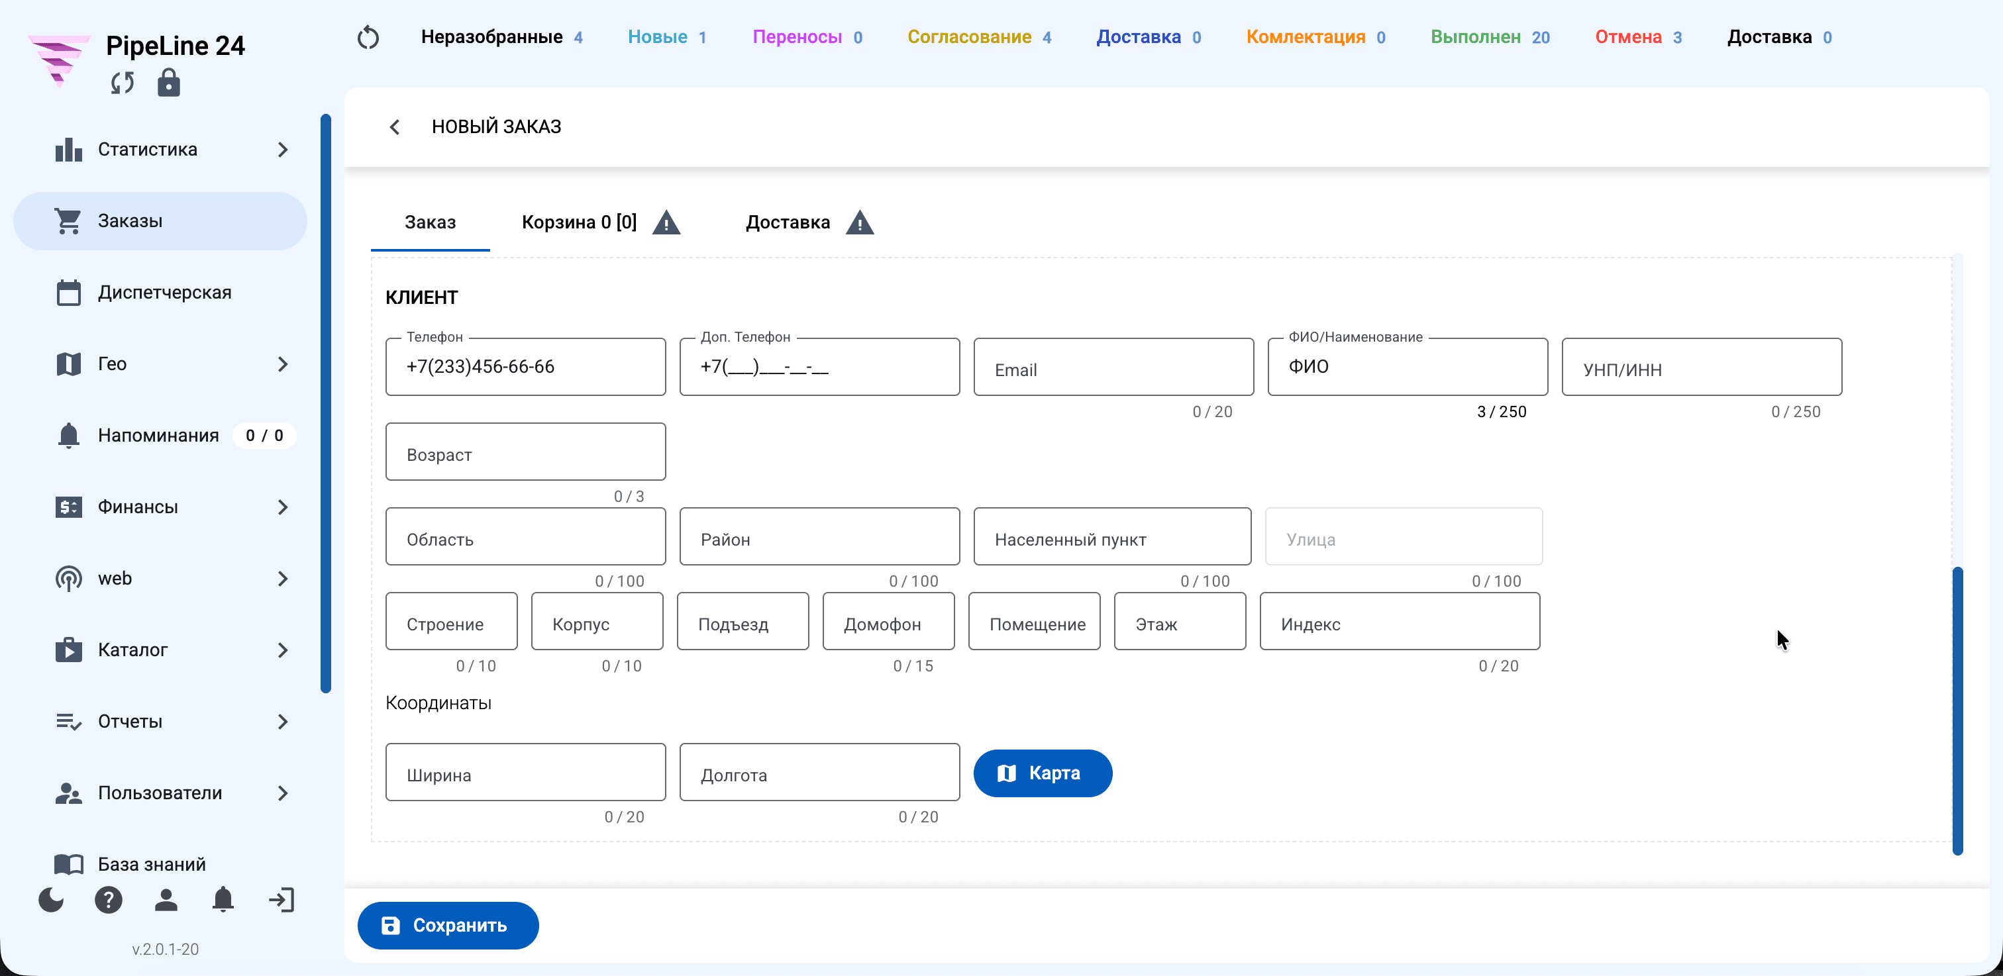Click the Статистика bar chart icon

(x=68, y=149)
